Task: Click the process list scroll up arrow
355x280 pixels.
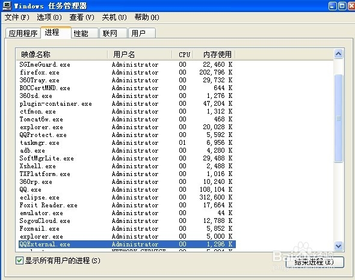Action: [339, 54]
